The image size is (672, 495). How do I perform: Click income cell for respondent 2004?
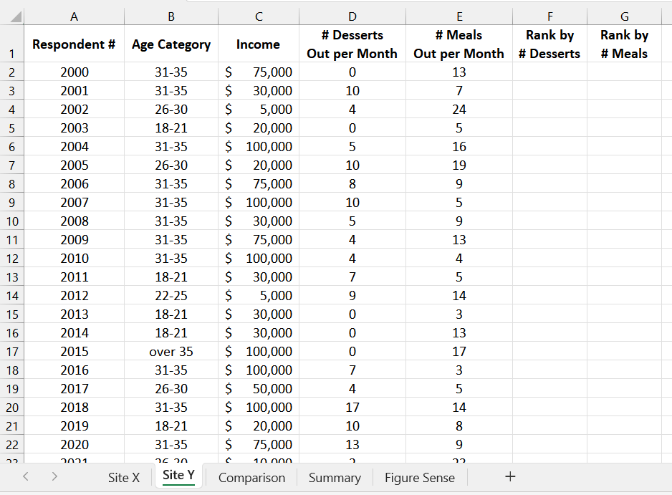(x=259, y=147)
